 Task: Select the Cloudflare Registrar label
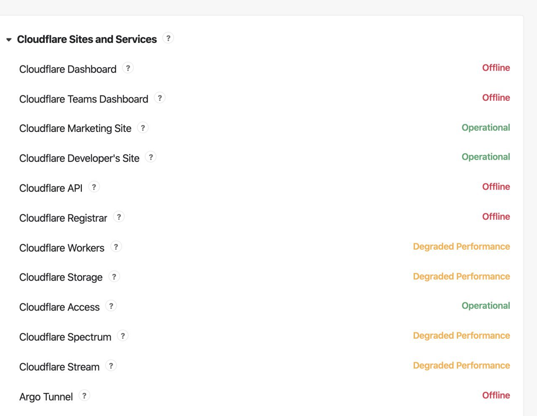coord(63,219)
